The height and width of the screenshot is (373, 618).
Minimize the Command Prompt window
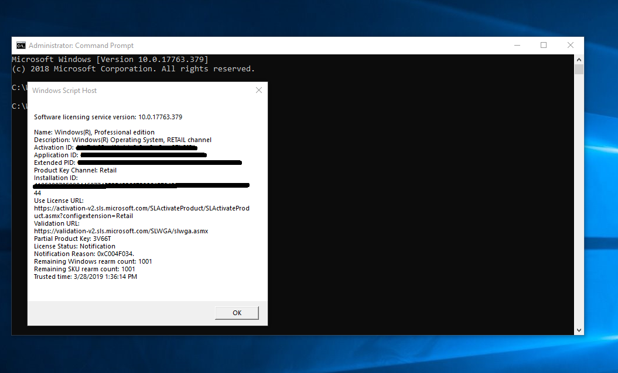(517, 45)
